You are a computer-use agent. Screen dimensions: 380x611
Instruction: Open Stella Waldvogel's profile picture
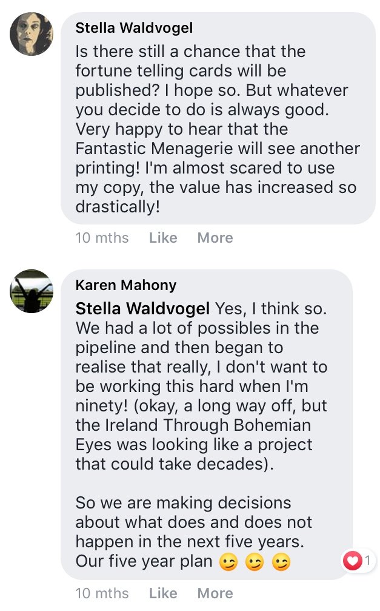32,34
